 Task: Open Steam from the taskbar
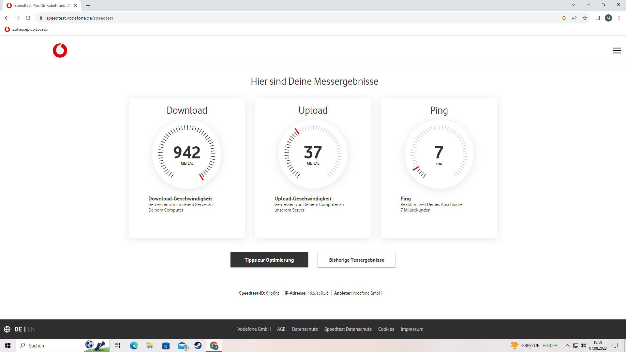pos(198,345)
